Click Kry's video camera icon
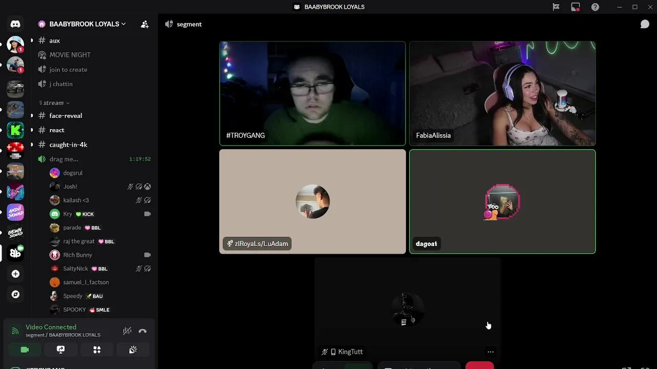 [x=147, y=214]
